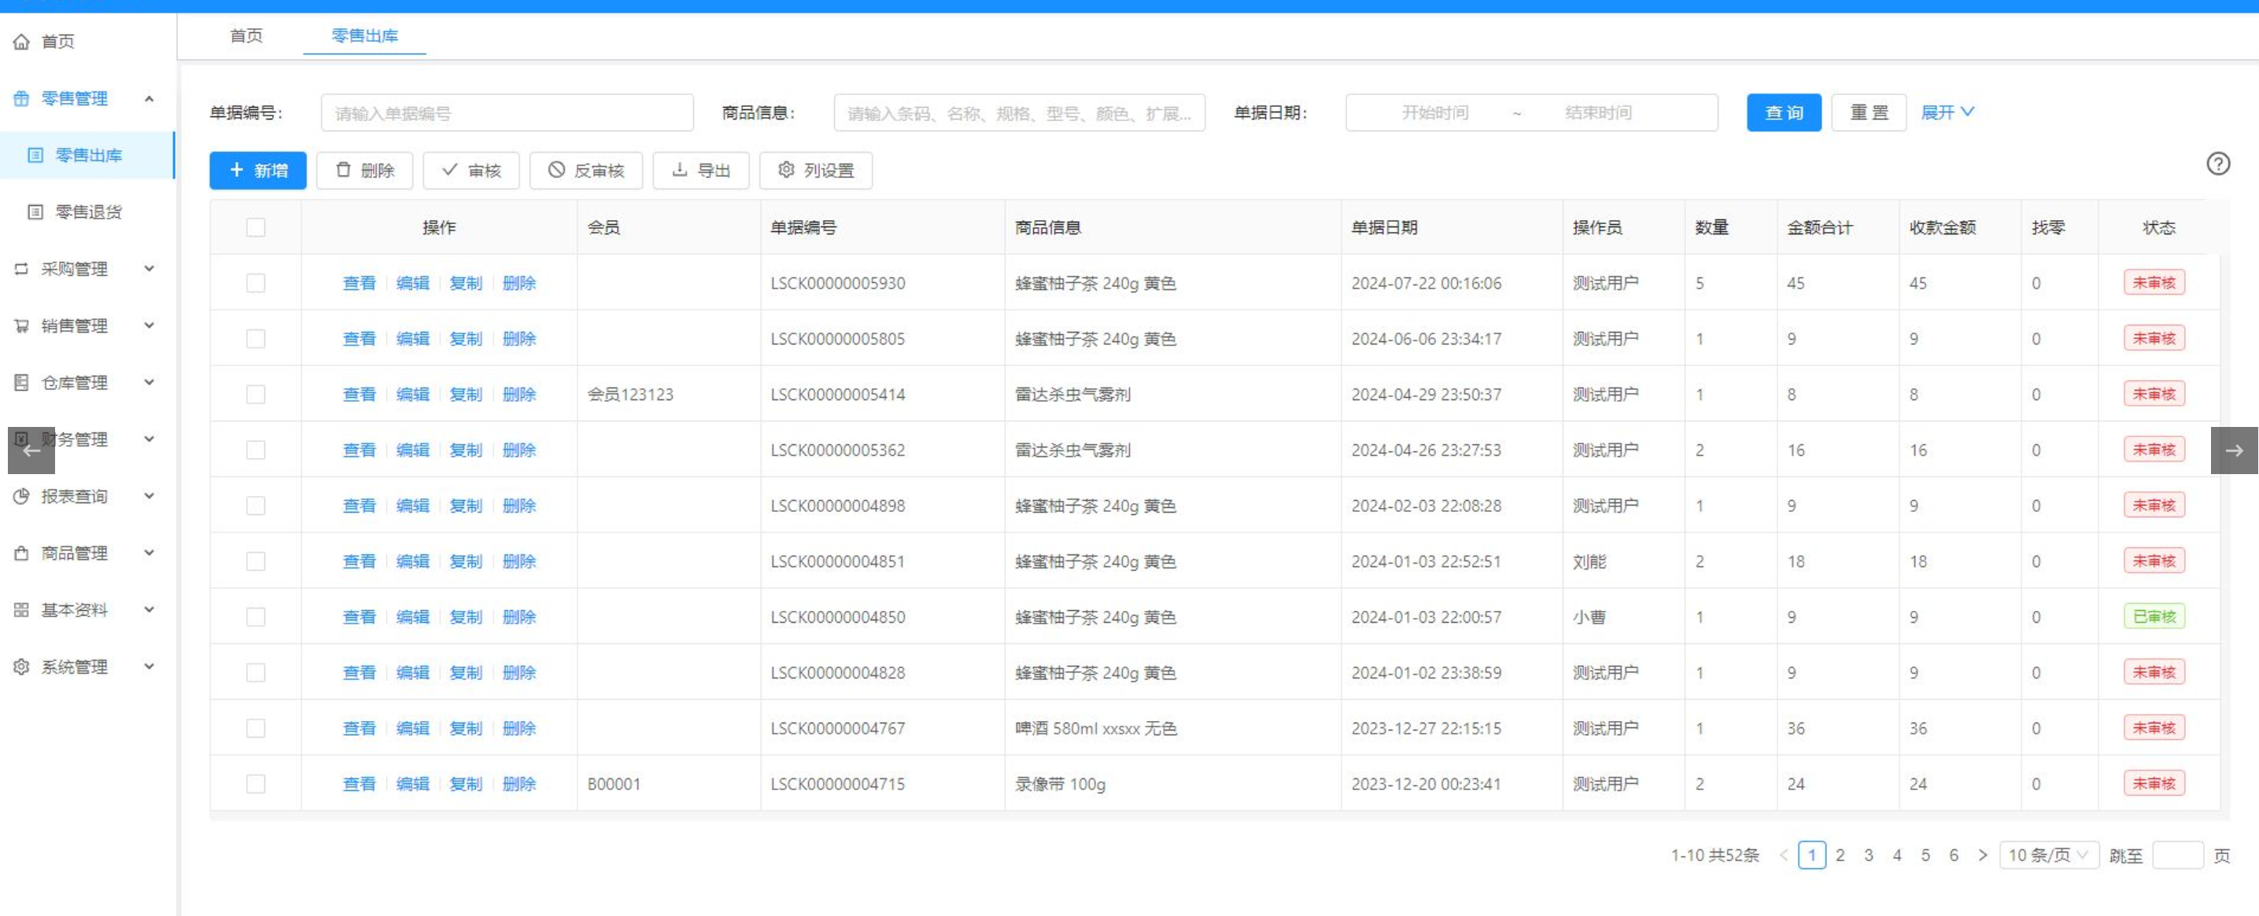This screenshot has width=2259, height=916.
Task: Click 查看 for order LSCK00000005930
Action: (359, 283)
